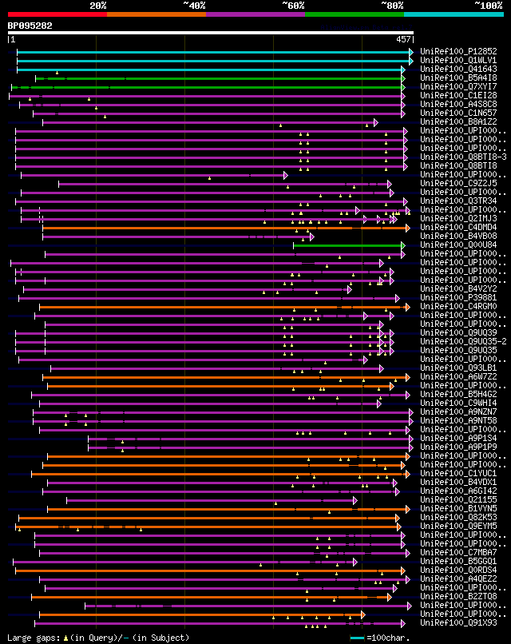This screenshot has height=644, width=511.
Task: Select the UniRef100_A6W7Z2 label
Action: point(458,376)
